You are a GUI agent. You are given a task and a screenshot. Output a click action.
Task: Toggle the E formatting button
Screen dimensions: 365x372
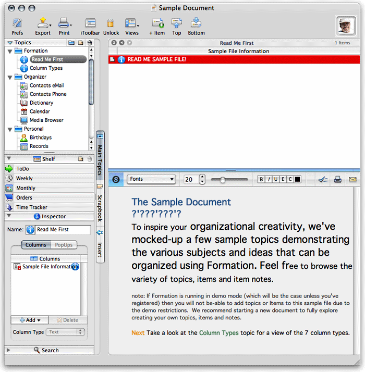[x=283, y=179]
